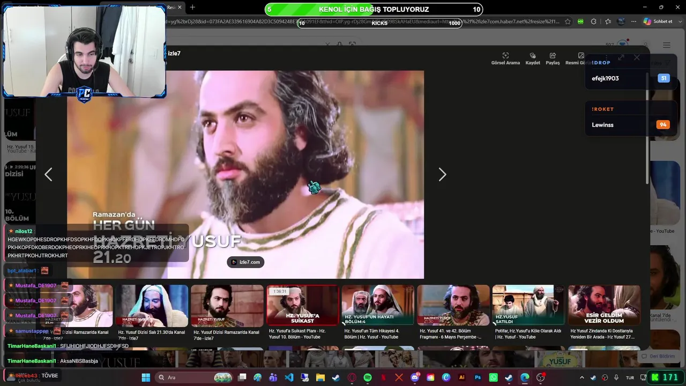
Task: Open the browser settings and more menu
Action: 634,21
